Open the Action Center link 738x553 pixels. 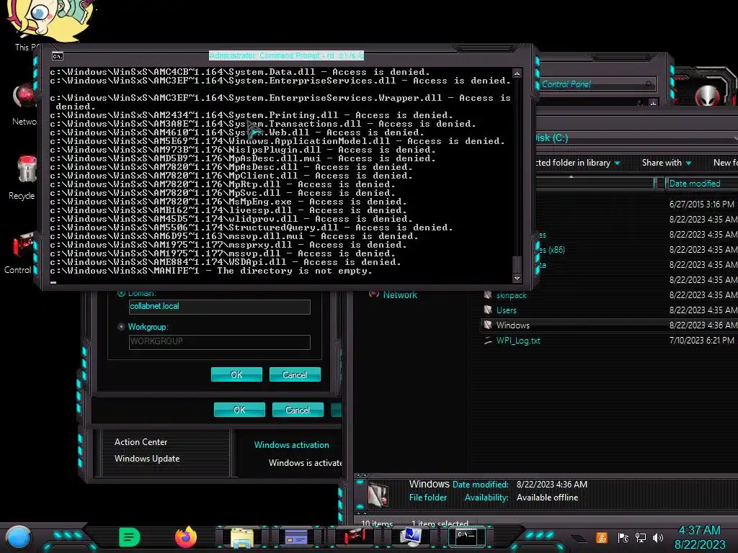pos(141,442)
